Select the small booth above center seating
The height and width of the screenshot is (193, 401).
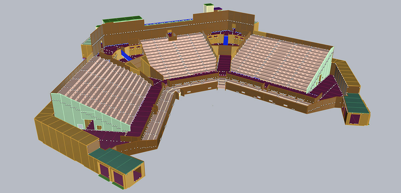click(x=172, y=36)
